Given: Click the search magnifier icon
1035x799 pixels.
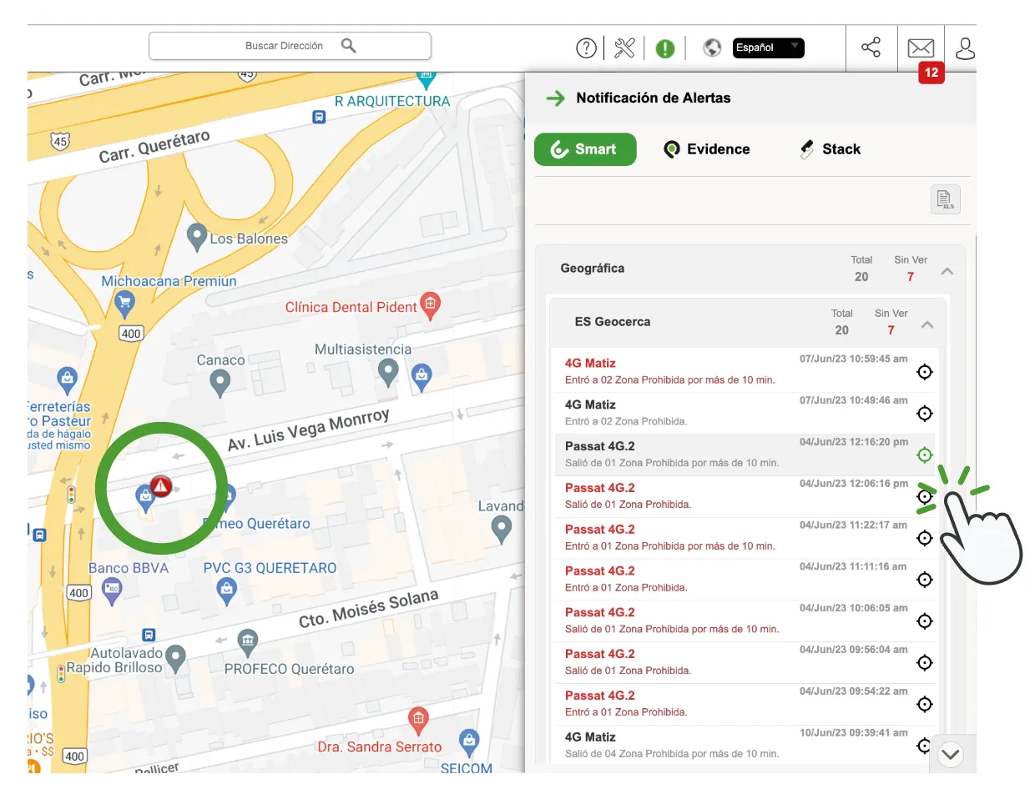Looking at the screenshot, I should tap(349, 46).
